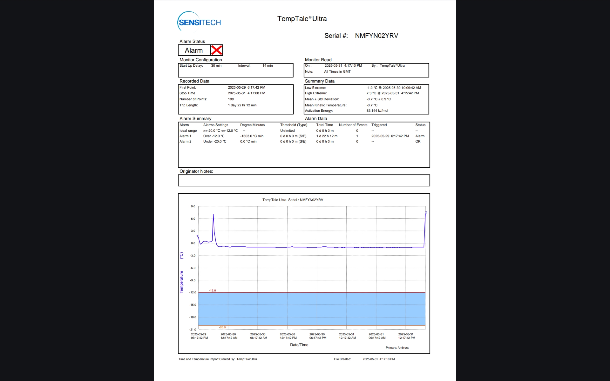Image resolution: width=610 pixels, height=381 pixels.
Task: Click the Number of Events column header
Action: (353, 125)
